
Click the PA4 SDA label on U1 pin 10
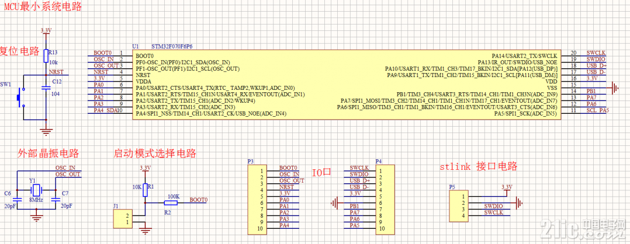(x=106, y=110)
